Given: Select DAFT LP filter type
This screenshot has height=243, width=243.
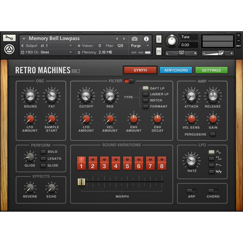Looking at the screenshot, I should click(x=145, y=88).
